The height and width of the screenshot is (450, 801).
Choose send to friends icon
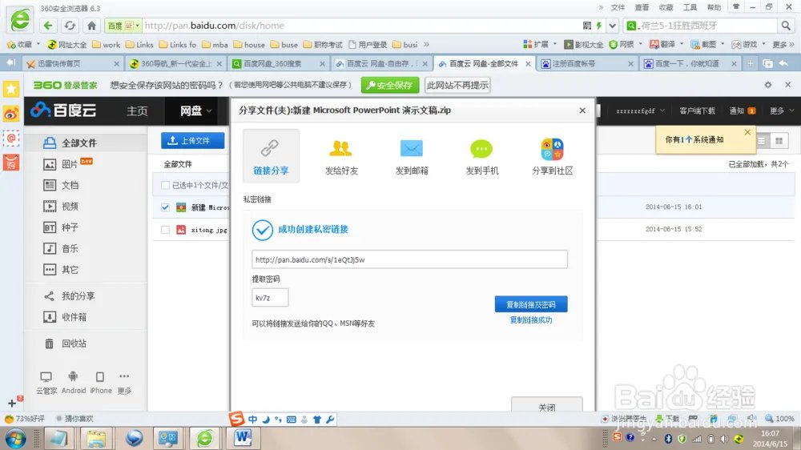[x=340, y=148]
